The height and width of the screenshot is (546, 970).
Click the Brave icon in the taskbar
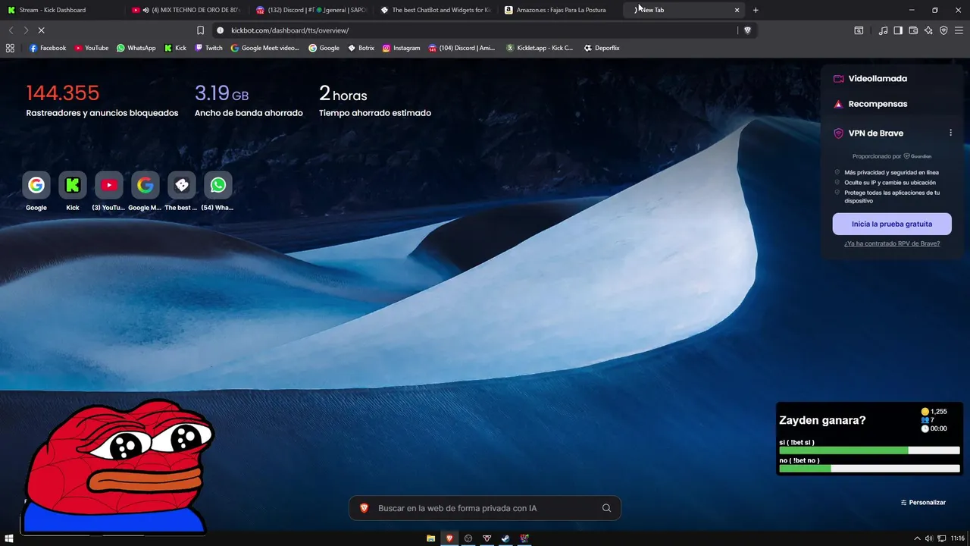(x=449, y=538)
